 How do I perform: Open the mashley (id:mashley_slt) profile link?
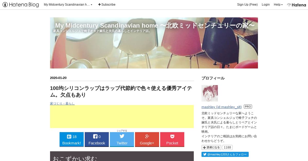pos(222,107)
